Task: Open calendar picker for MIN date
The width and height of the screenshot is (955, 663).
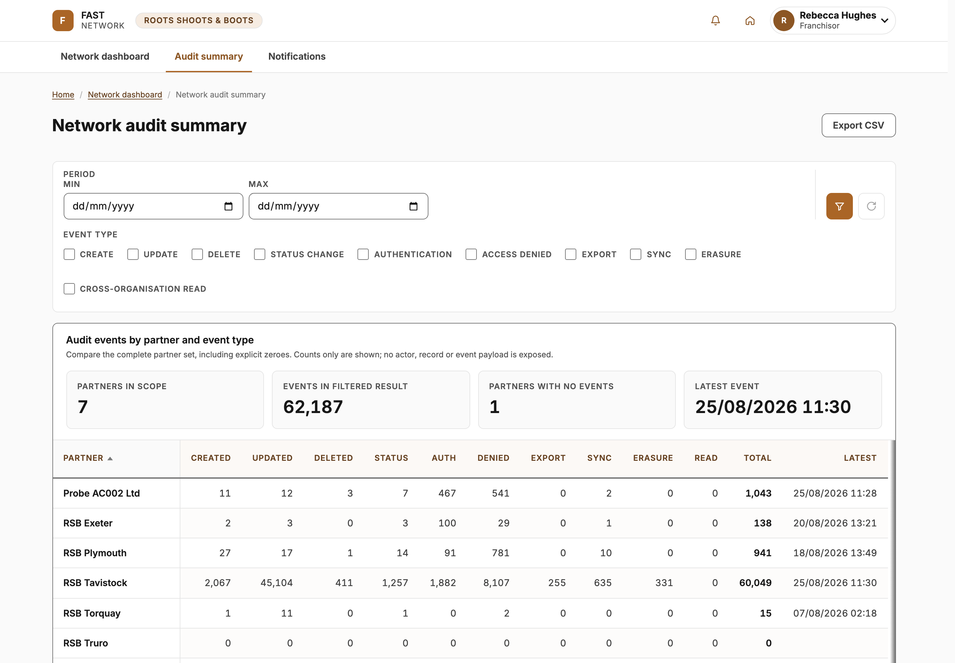Action: click(x=228, y=206)
